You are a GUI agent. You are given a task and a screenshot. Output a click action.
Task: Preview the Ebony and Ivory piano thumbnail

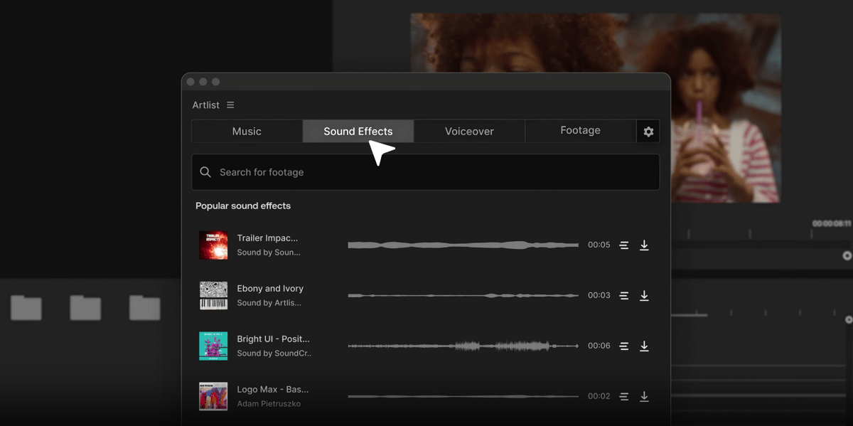click(x=213, y=296)
